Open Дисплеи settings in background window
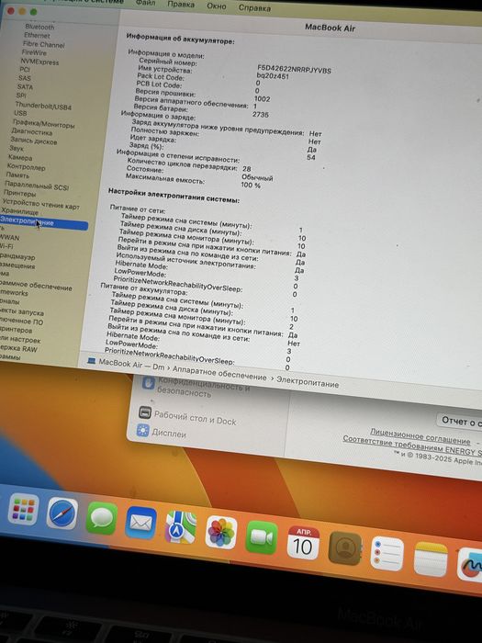The image size is (482, 643). point(169,433)
